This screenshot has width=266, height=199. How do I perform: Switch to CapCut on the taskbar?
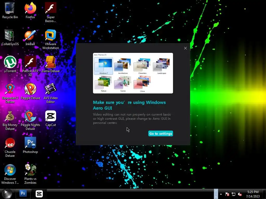coord(39,194)
